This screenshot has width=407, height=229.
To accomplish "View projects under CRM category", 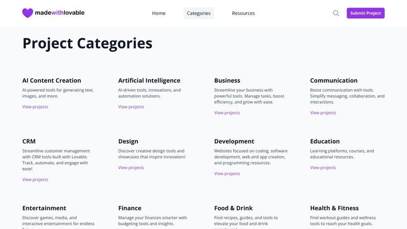I will [x=35, y=180].
